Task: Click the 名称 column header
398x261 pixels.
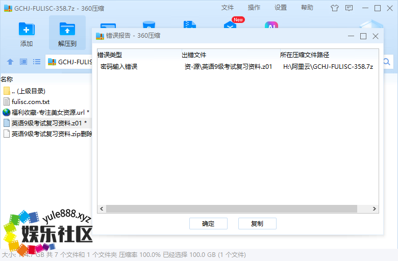Action: tap(7, 79)
